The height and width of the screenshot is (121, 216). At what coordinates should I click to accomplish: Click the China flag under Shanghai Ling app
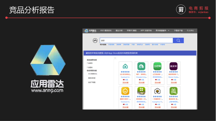tap(140, 80)
